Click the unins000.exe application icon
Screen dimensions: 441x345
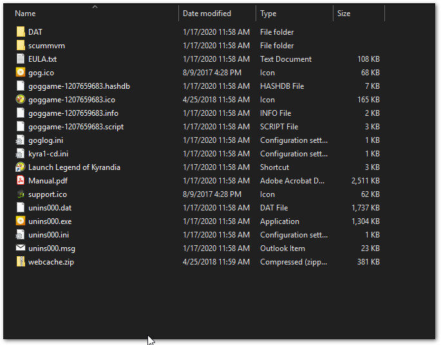click(21, 221)
